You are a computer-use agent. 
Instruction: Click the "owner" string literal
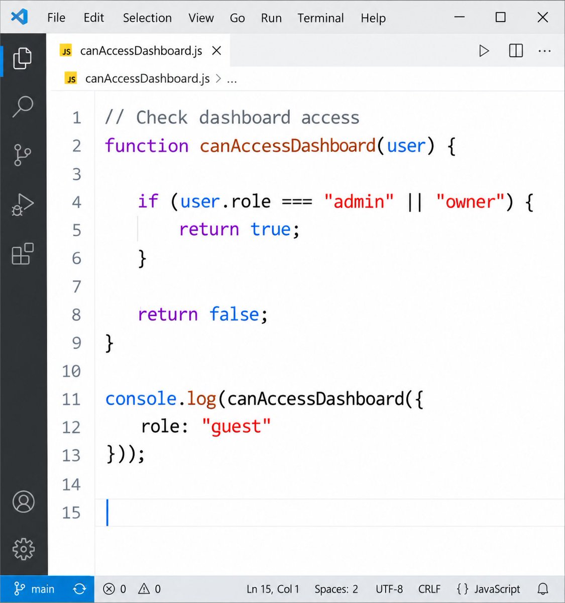click(470, 202)
